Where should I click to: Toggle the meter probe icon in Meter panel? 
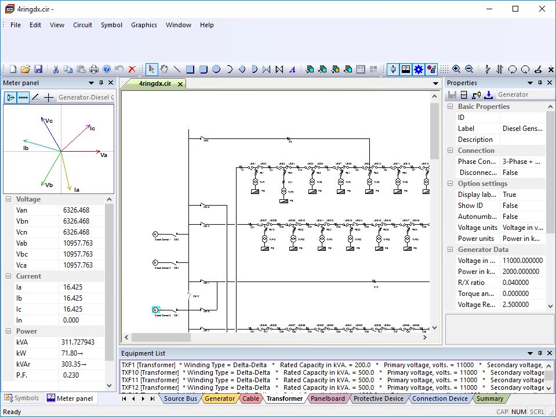[10, 97]
